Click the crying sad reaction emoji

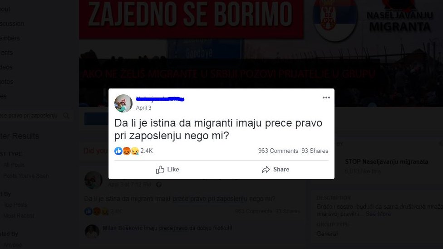click(135, 151)
